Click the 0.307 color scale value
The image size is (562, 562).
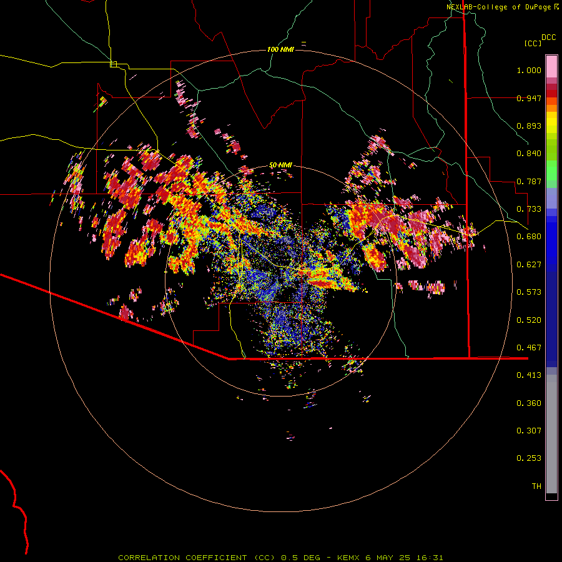tap(529, 431)
